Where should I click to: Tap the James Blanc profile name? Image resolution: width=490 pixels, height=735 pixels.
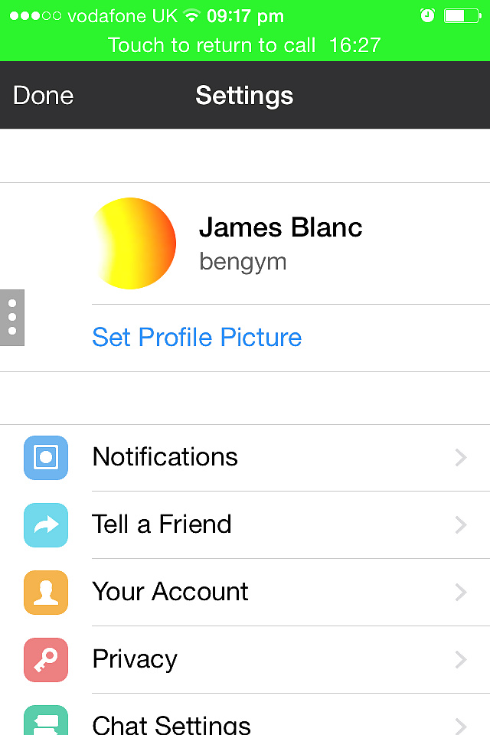[280, 227]
